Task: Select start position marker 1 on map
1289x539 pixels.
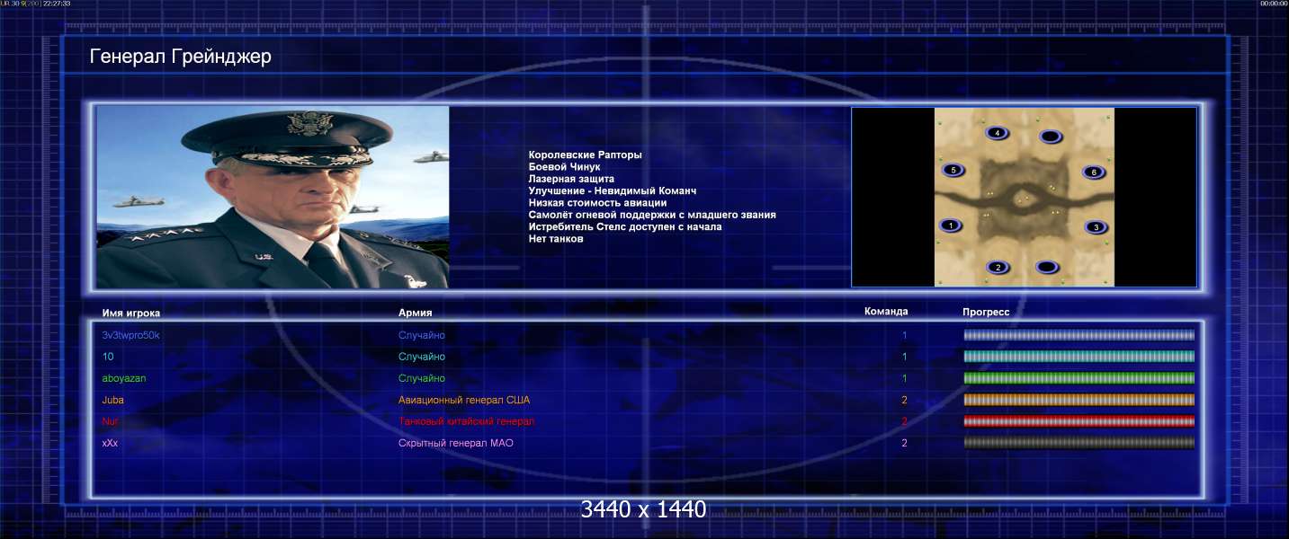Action: click(950, 225)
